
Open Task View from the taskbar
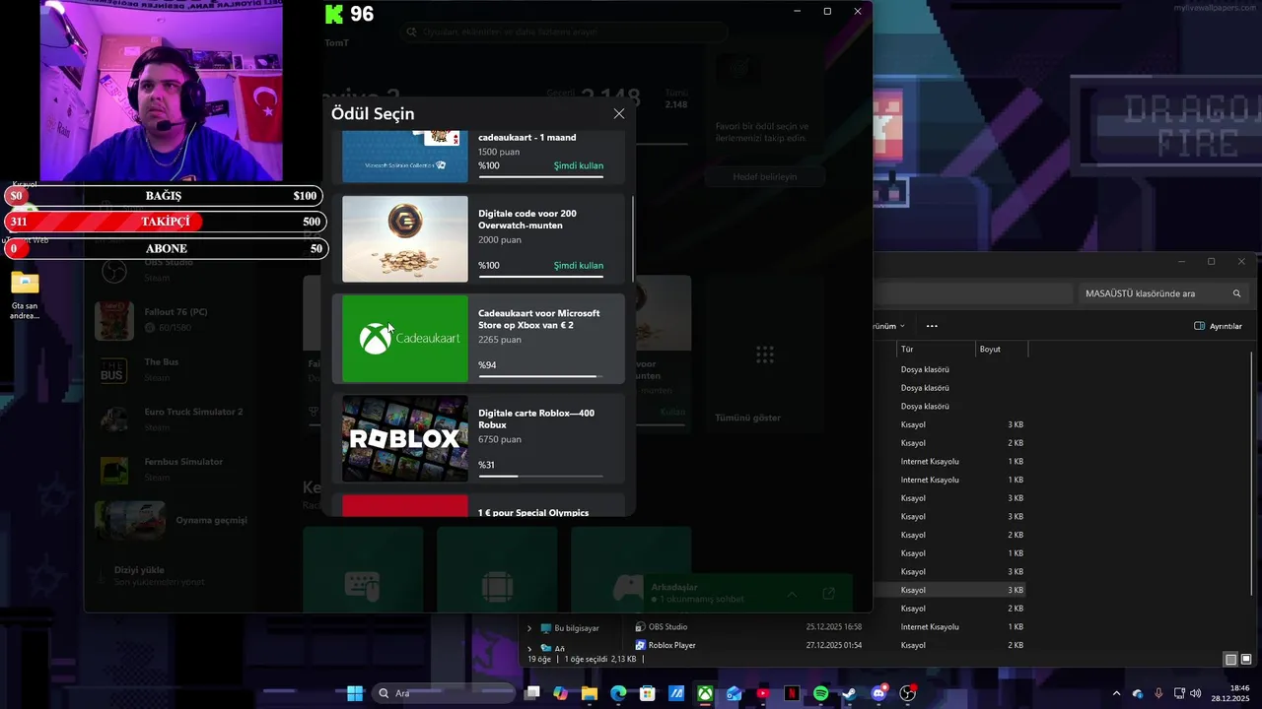coord(532,693)
